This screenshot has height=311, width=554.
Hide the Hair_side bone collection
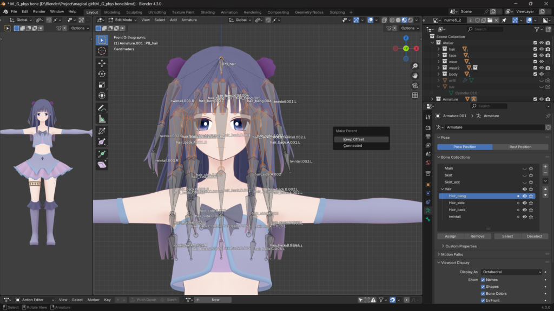(524, 202)
